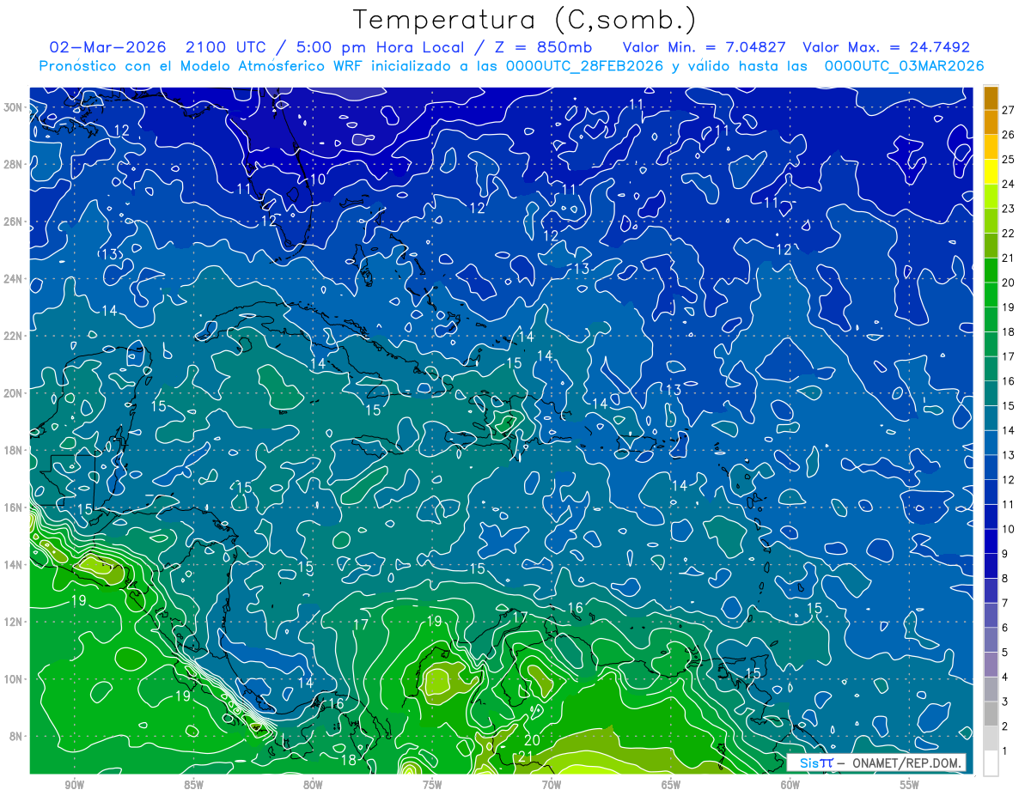Image resolution: width=1031 pixels, height=796 pixels.
Task: Click the 'Valor Min. = 7.04827' readout
Action: click(703, 47)
